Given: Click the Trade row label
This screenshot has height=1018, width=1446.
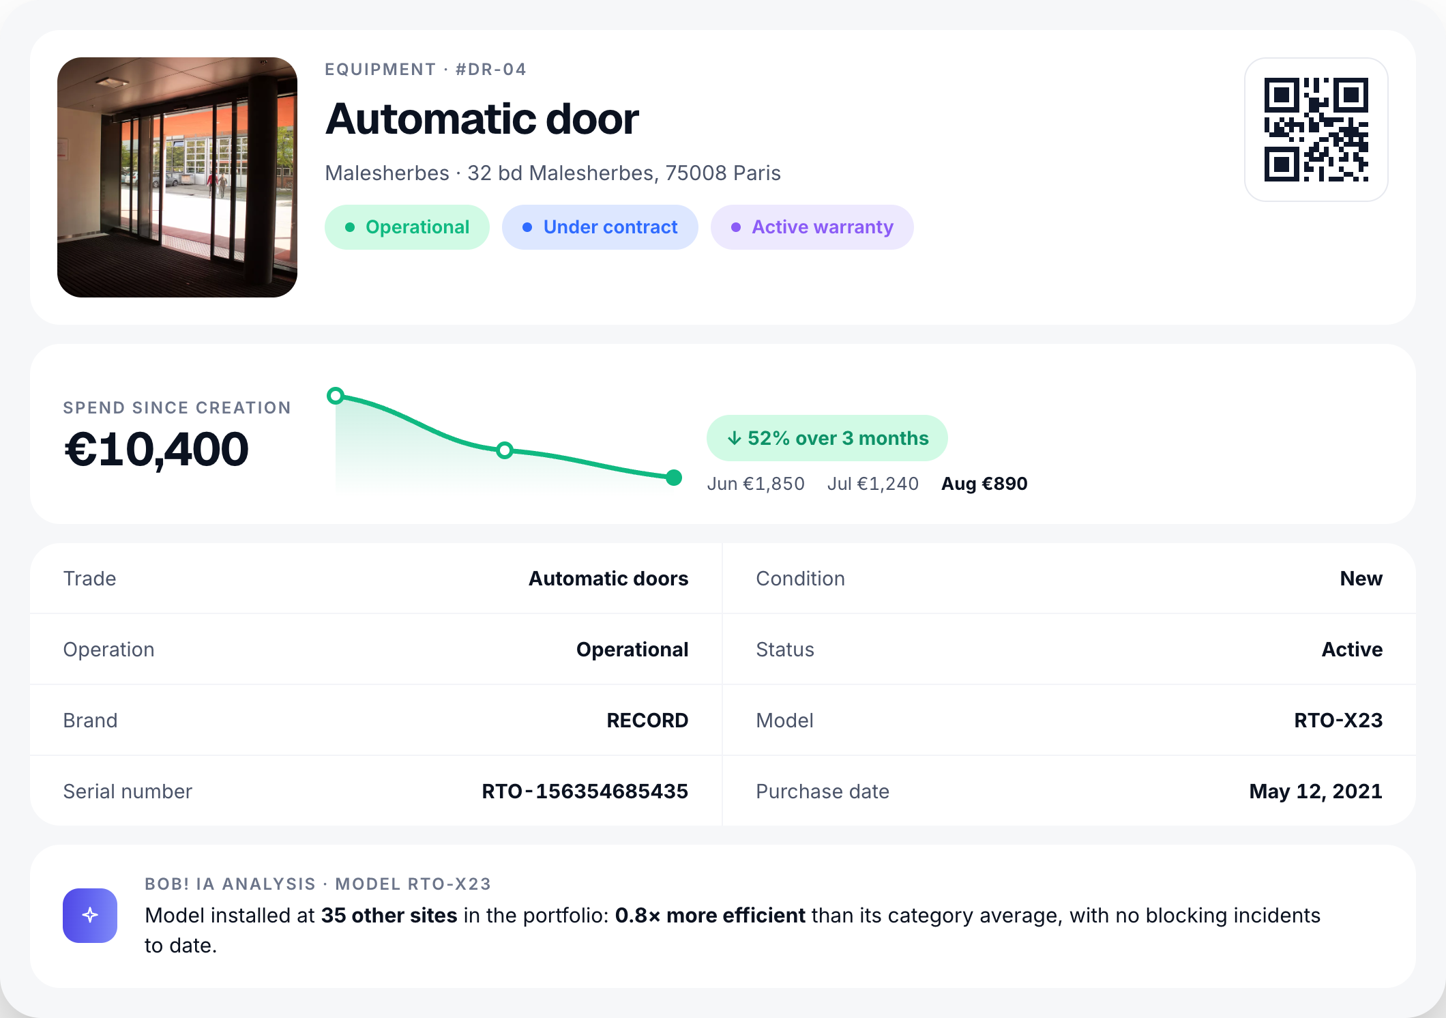Looking at the screenshot, I should pos(89,579).
